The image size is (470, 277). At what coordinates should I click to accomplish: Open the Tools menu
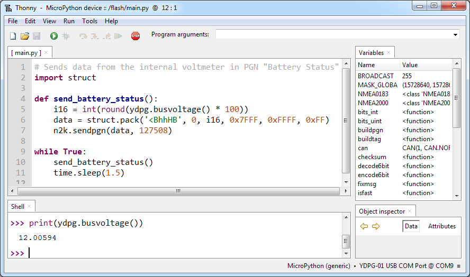coord(89,21)
